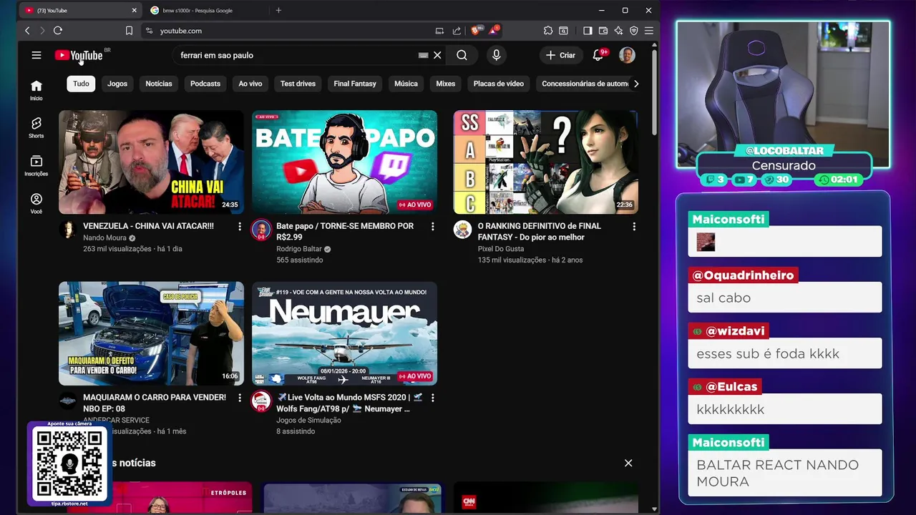Open Nando Moura channel name
The width and height of the screenshot is (916, 515).
pos(104,237)
